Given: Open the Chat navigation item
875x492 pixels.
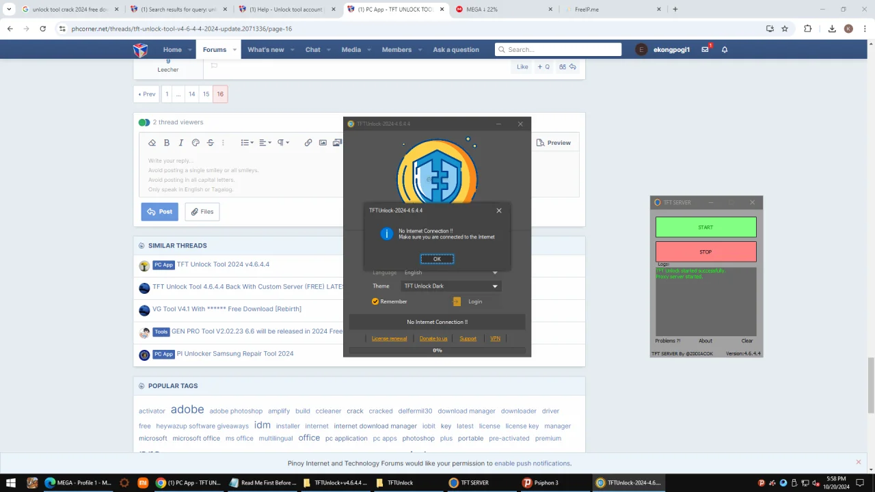Looking at the screenshot, I should click(x=313, y=49).
